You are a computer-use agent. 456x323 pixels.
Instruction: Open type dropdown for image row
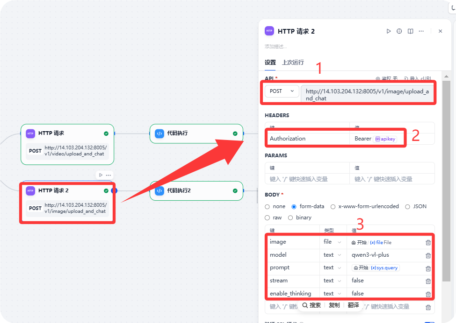[x=333, y=242]
